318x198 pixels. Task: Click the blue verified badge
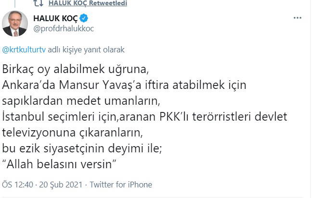[84, 19]
